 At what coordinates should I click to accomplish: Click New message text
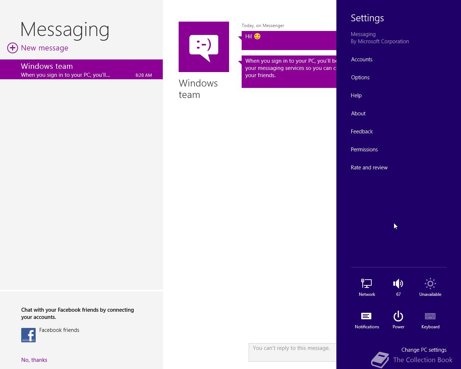45,48
